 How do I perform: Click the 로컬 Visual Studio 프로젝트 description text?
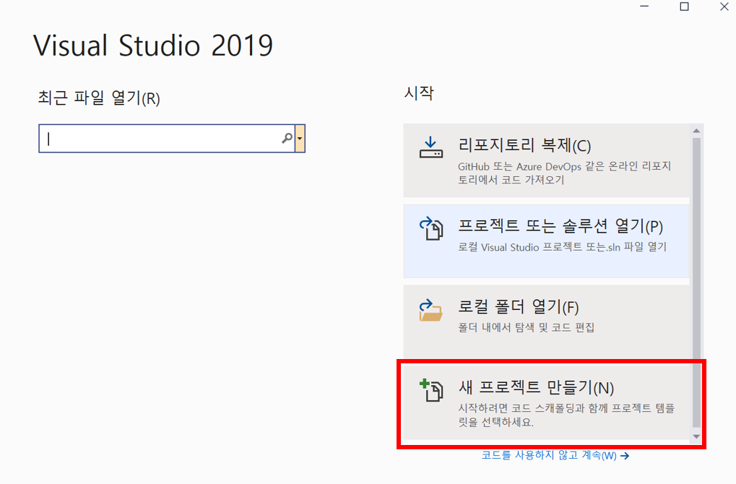pos(563,247)
